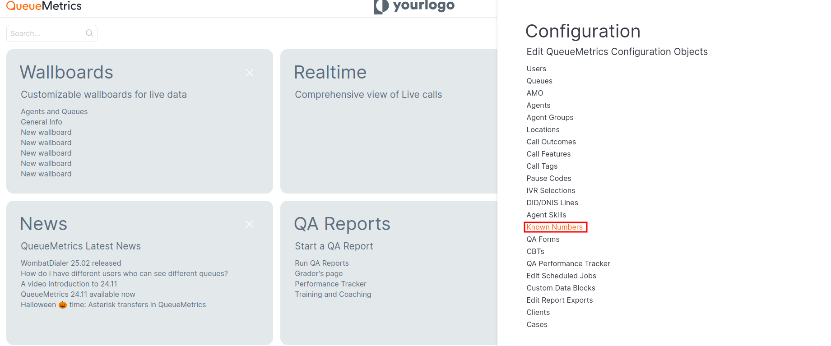Open Queues configuration
The width and height of the screenshot is (831, 346).
click(539, 81)
